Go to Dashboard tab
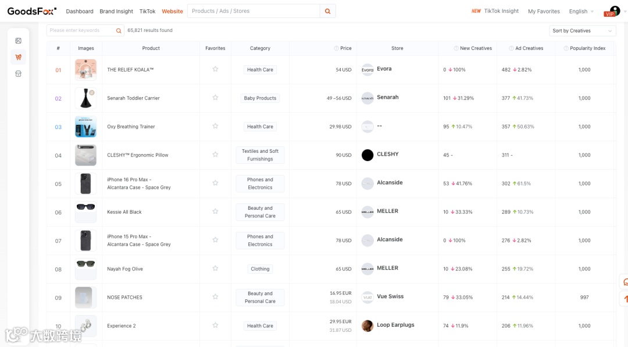 (80, 11)
